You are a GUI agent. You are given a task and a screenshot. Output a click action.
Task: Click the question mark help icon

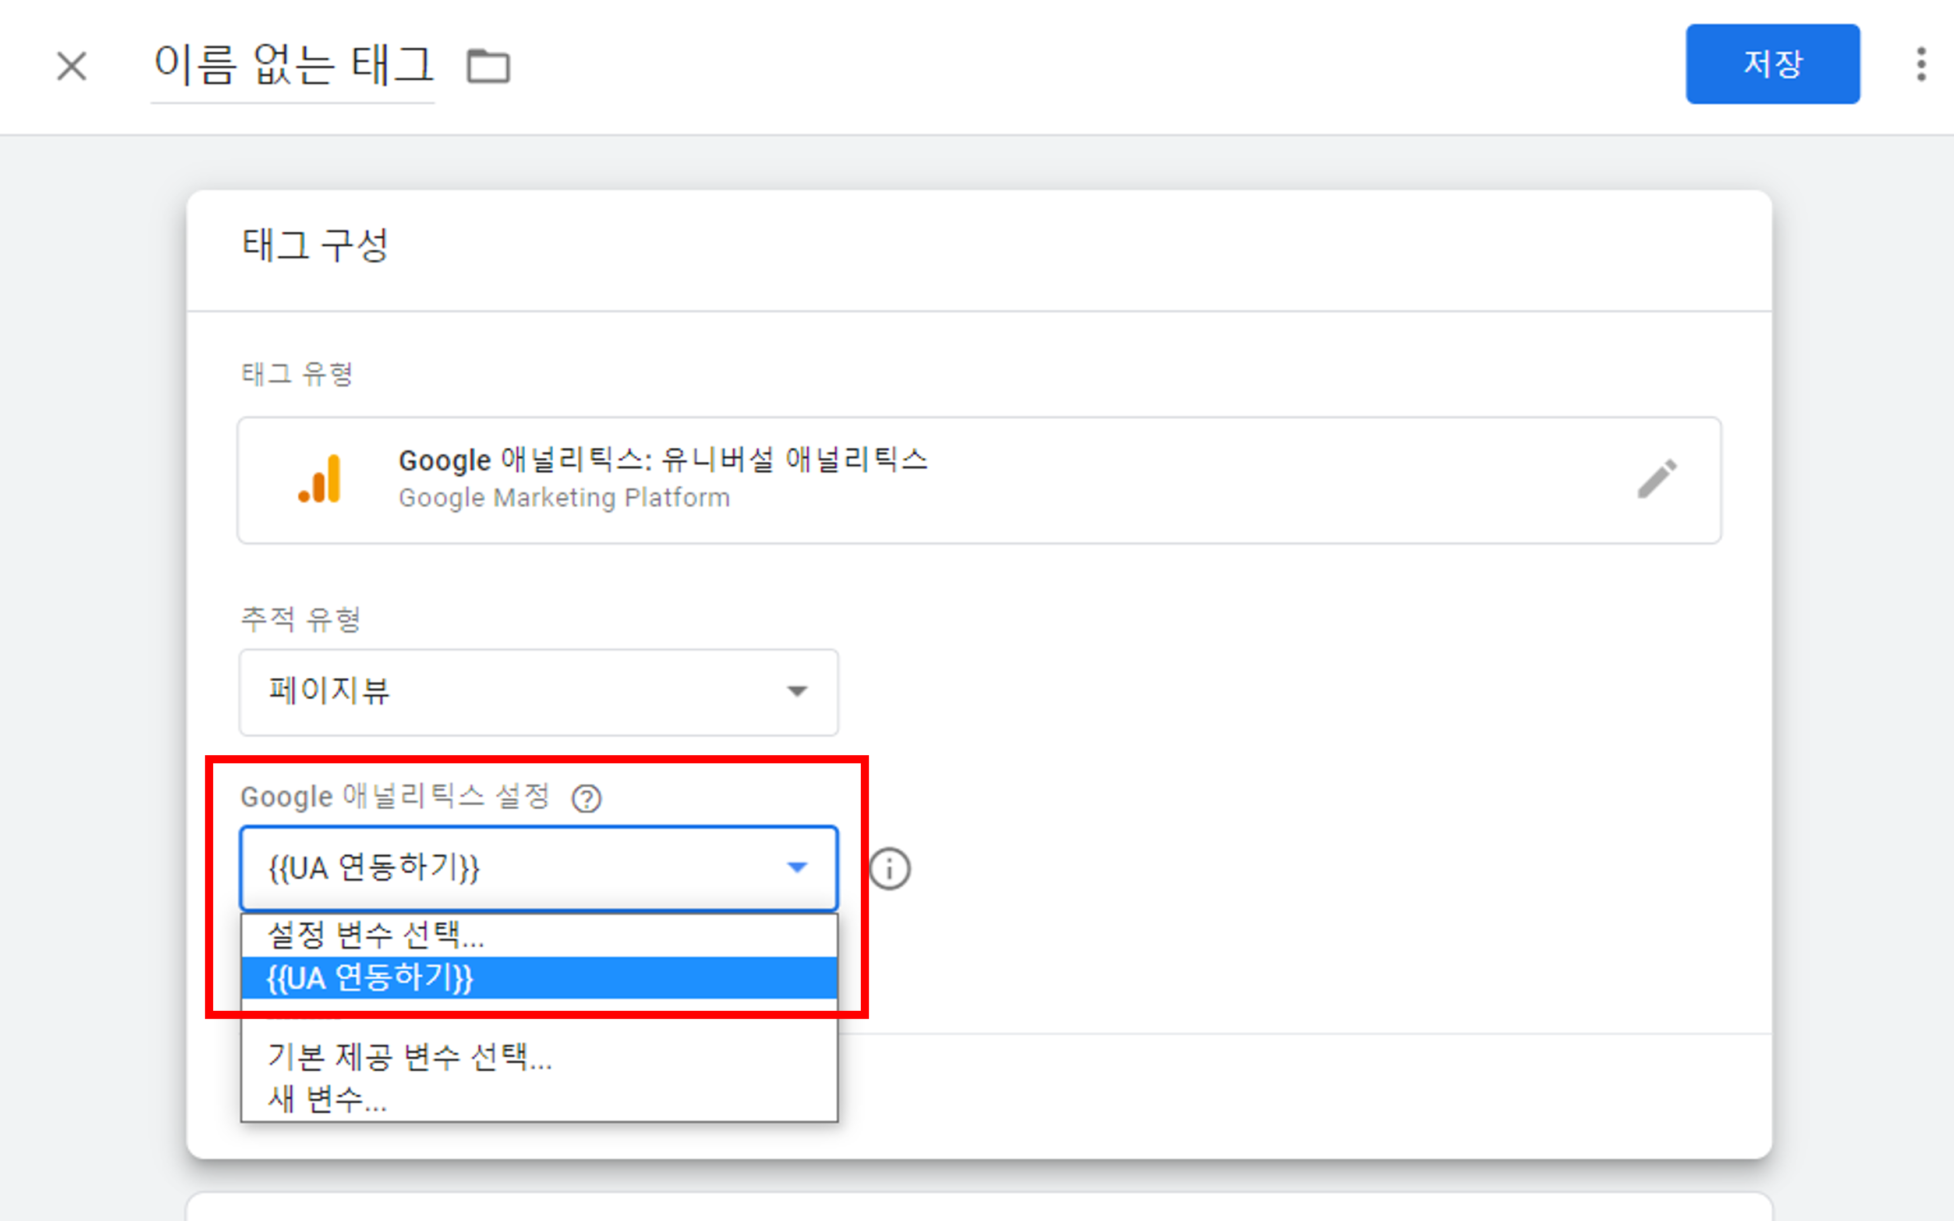click(586, 799)
